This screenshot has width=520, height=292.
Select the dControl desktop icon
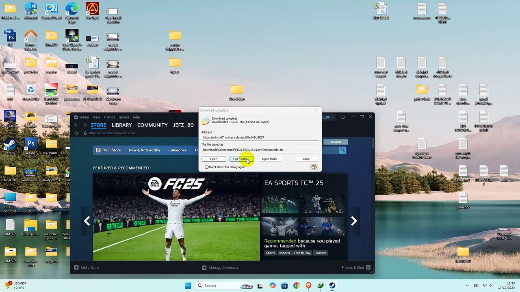point(31,11)
